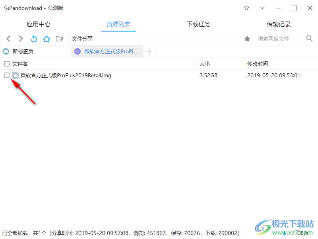
Task: Click the 2019-05-20 09:53:01 modified time
Action: pyautogui.click(x=273, y=75)
